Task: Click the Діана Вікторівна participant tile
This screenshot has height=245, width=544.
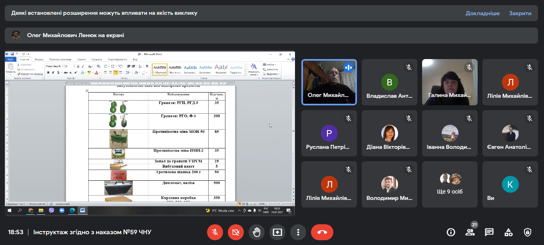Action: (389, 133)
